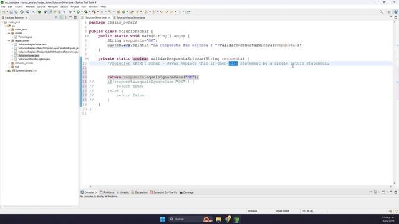Open Console in the Console view toolbar
The image size is (399, 224).
[383, 192]
